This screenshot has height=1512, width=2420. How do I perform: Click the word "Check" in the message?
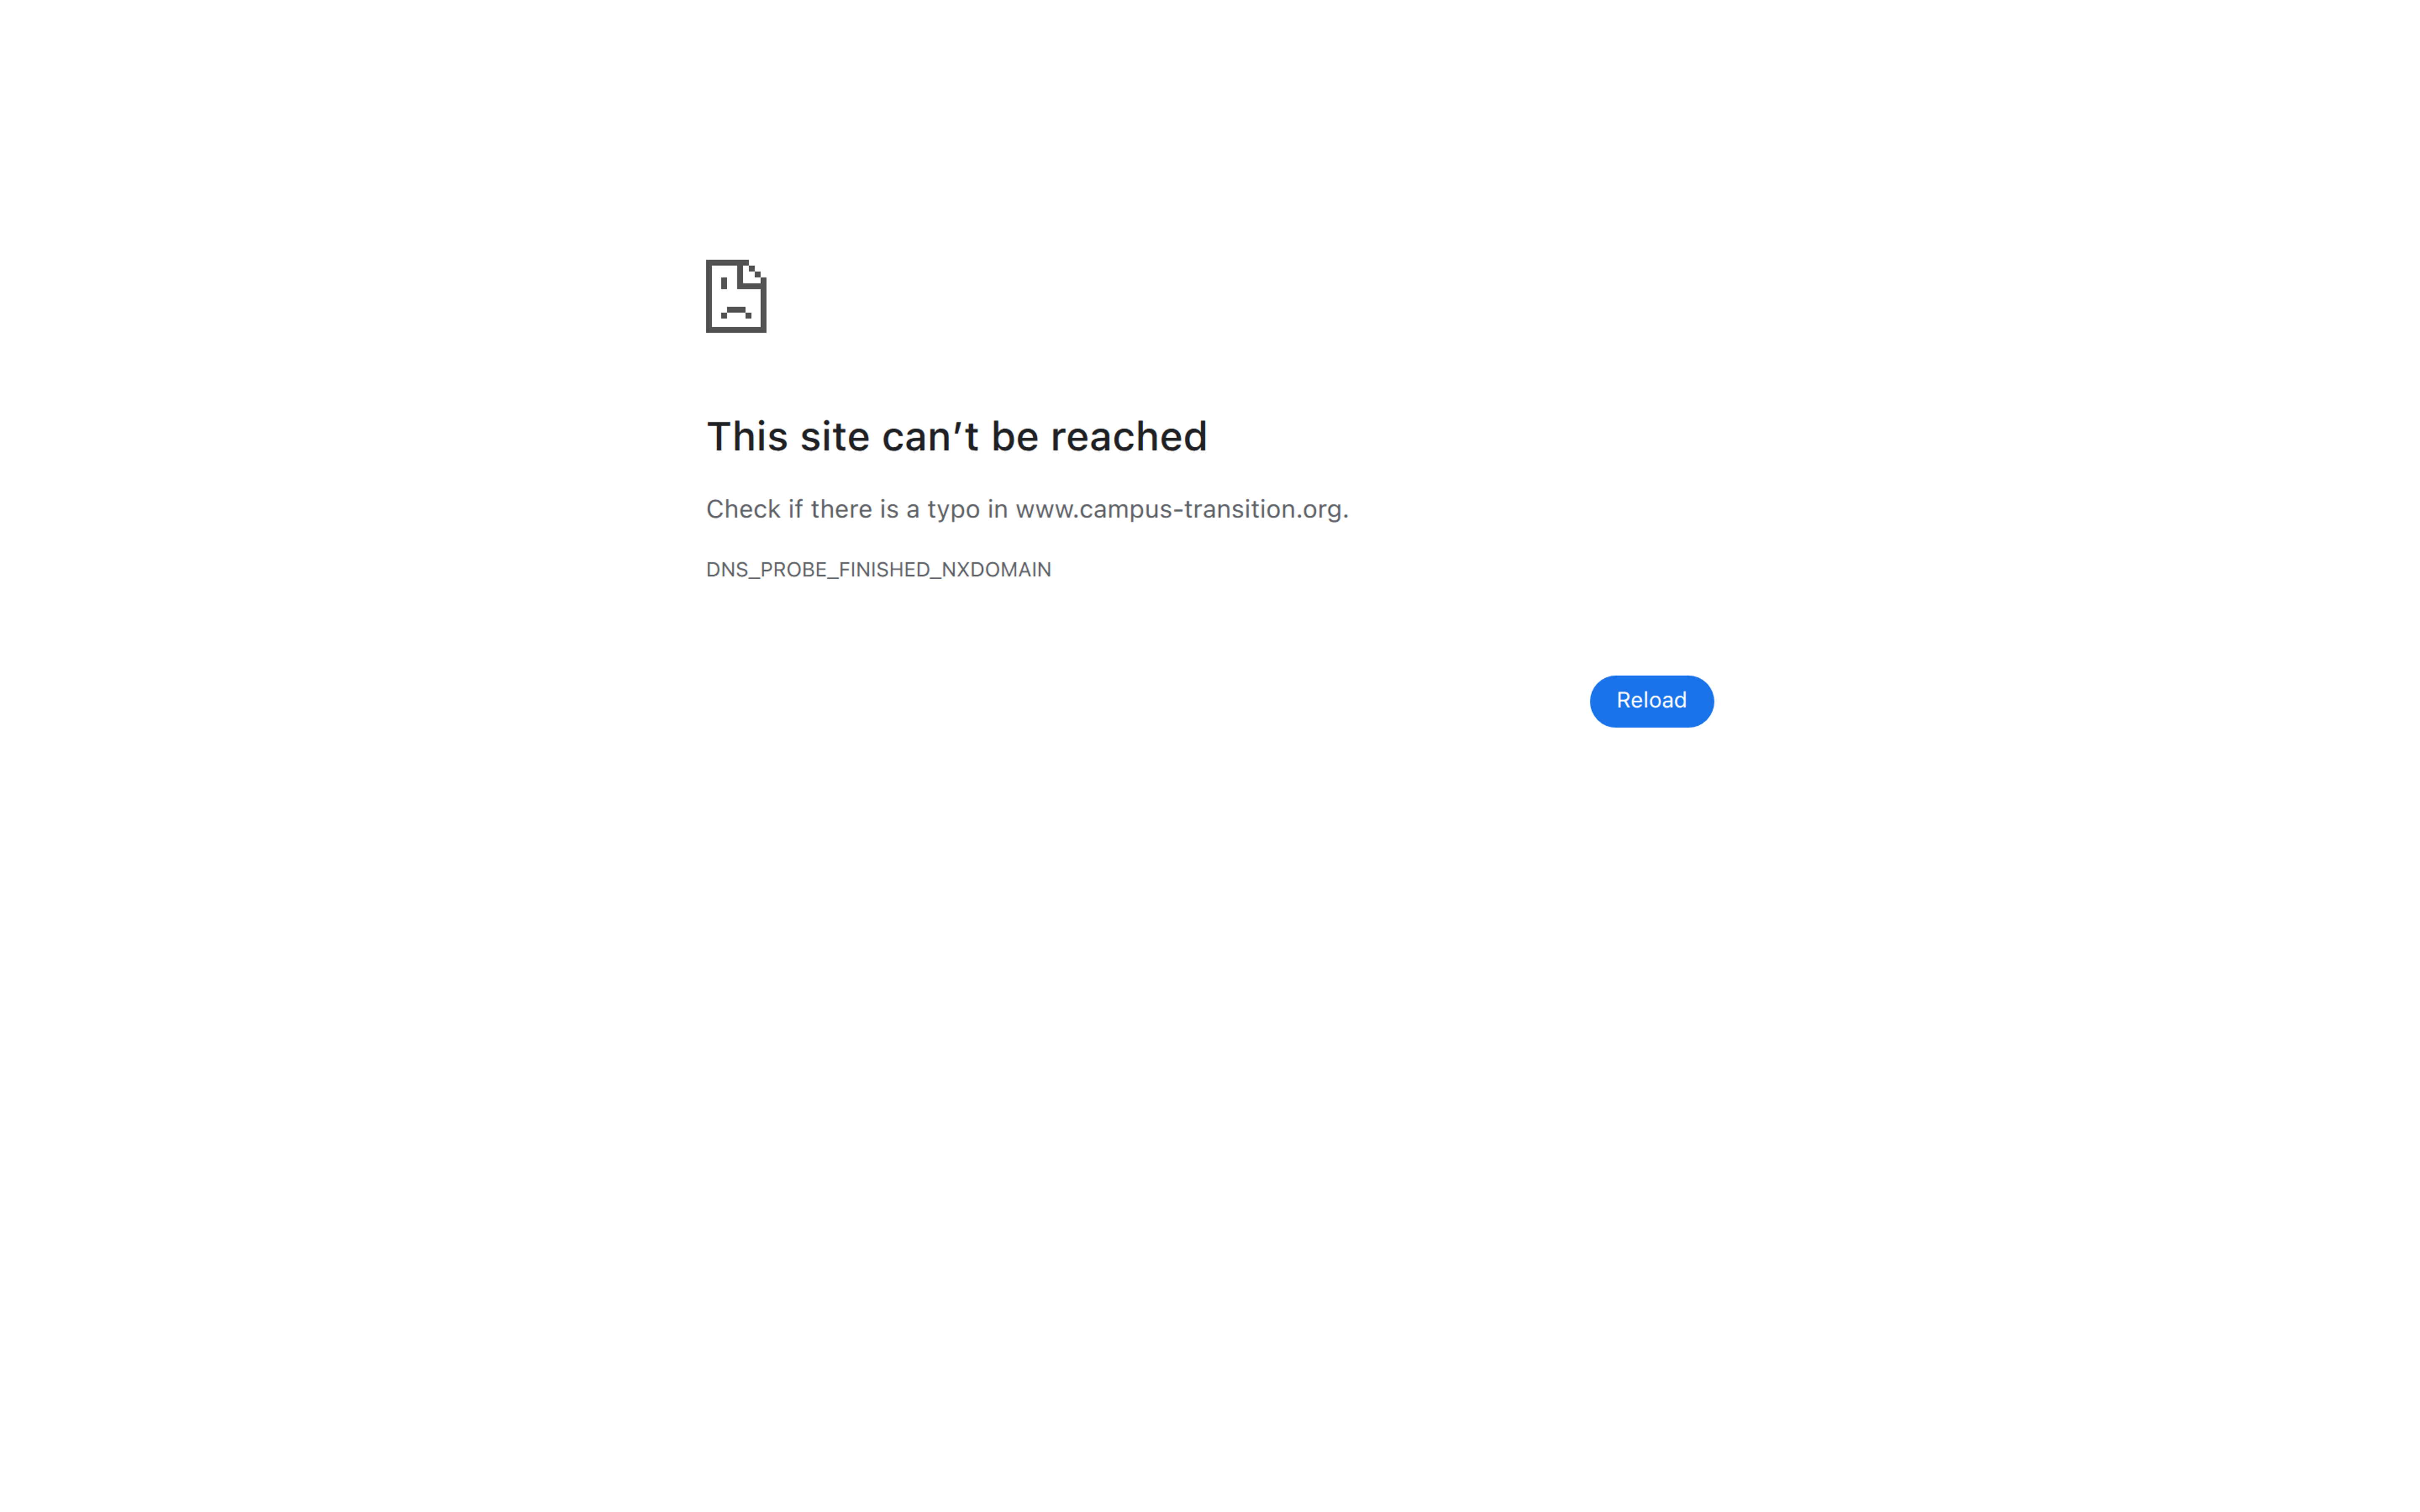pos(743,509)
